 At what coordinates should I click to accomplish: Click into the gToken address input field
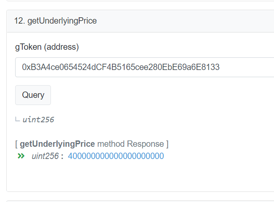click(145, 67)
